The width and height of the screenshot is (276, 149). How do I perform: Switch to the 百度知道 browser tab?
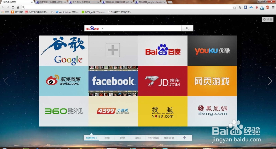51,2
